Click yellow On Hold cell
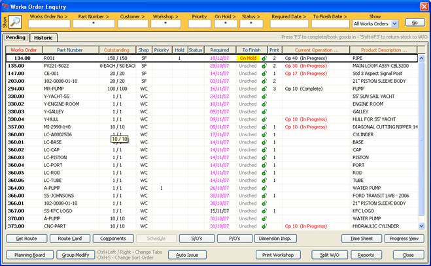This screenshot has width=431, height=266. click(248, 58)
